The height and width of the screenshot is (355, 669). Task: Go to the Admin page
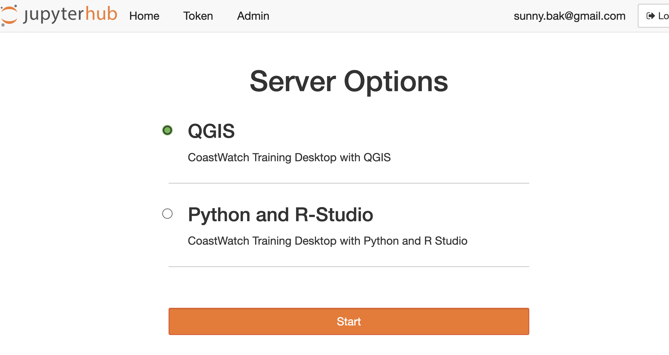click(253, 16)
